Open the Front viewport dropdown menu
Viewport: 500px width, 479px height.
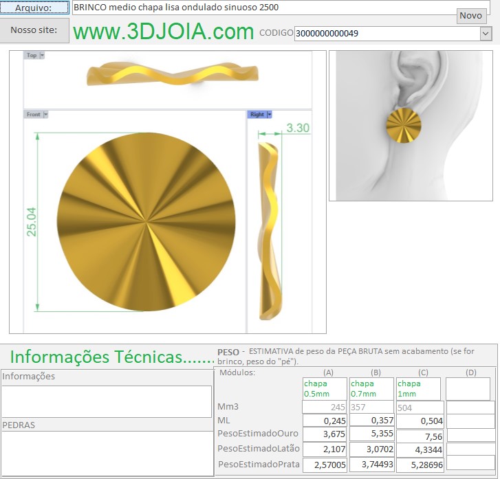46,115
